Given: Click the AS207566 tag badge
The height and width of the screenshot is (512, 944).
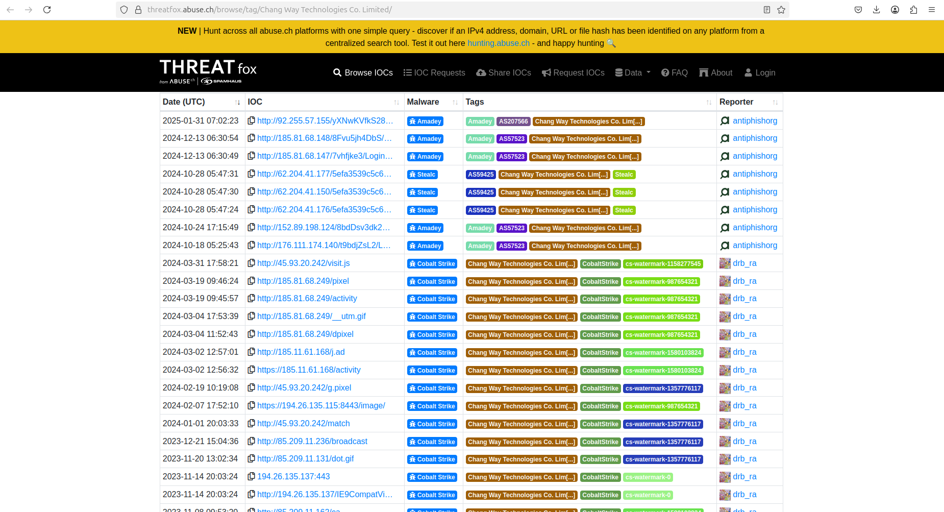Looking at the screenshot, I should pyautogui.click(x=513, y=121).
